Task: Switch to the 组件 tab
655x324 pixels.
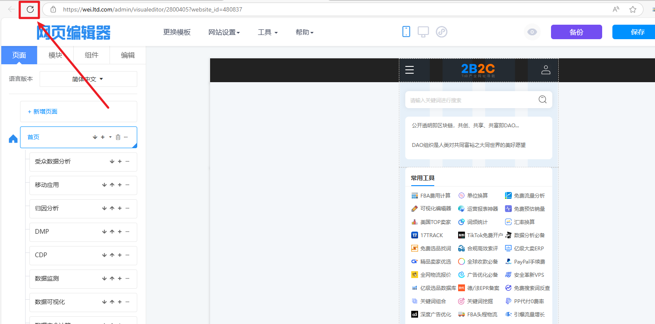Action: tap(92, 55)
